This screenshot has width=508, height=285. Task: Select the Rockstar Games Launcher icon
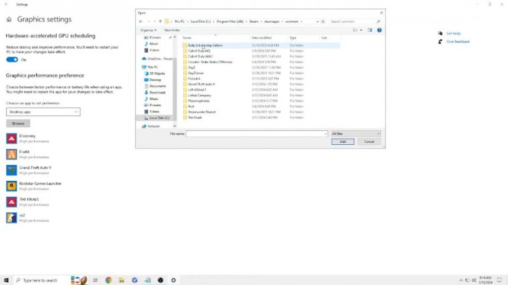[11, 186]
